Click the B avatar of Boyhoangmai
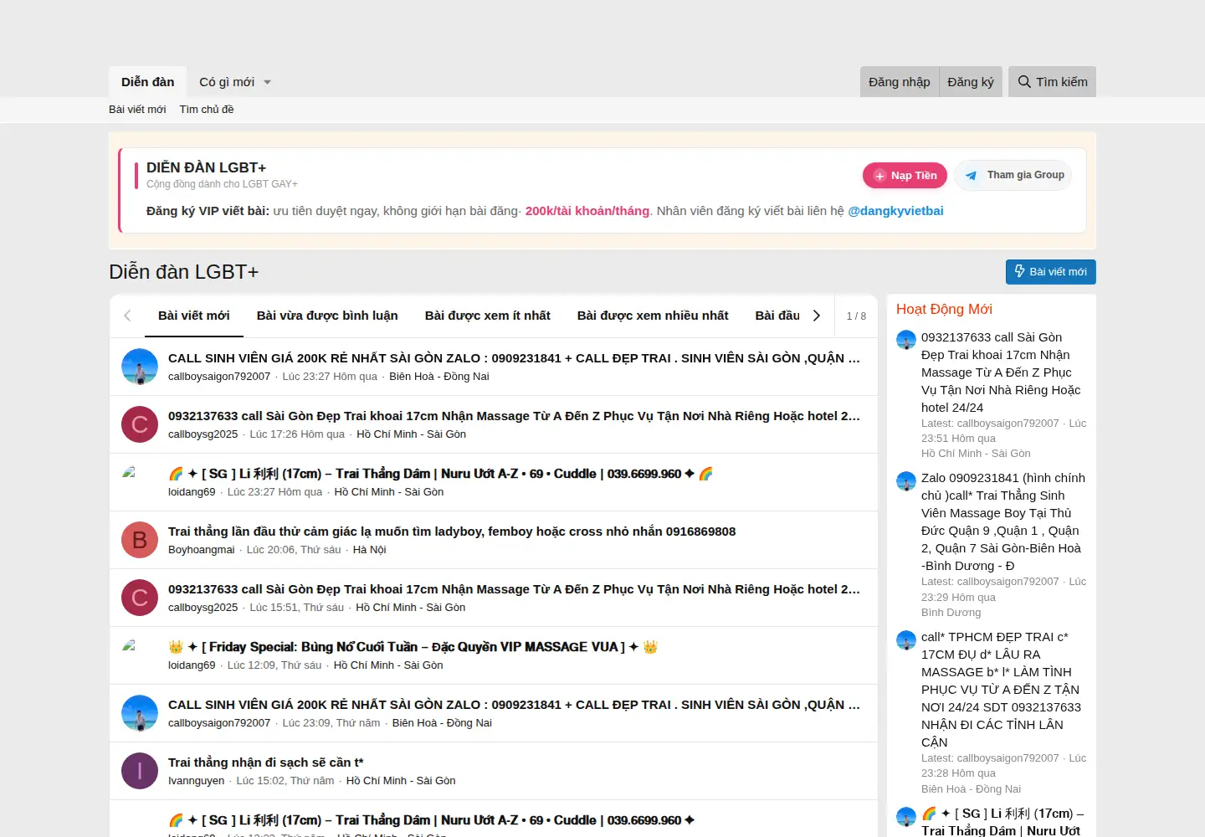 [140, 540]
